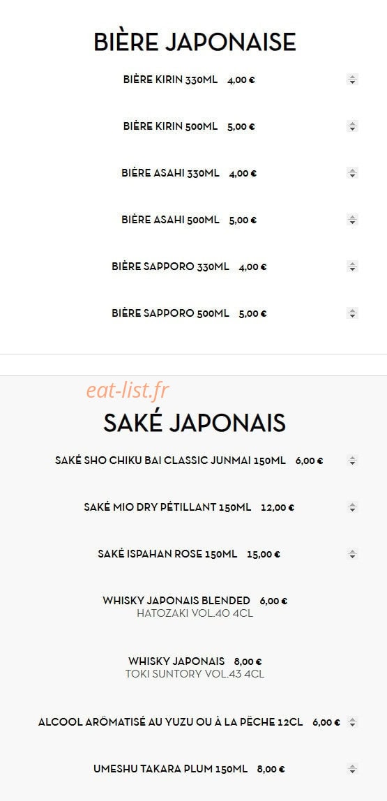Adjust quantity stepper beside Bière Kirin 500ml

[351, 126]
